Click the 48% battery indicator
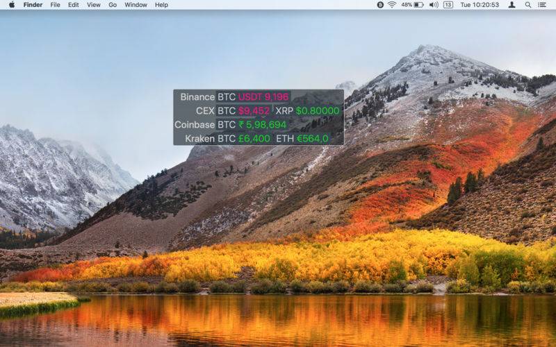Viewport: 556px width, 347px height. tap(412, 5)
